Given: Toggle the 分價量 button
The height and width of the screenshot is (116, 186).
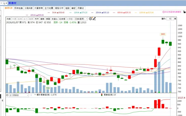Looking at the screenshot, I should 70,19.
